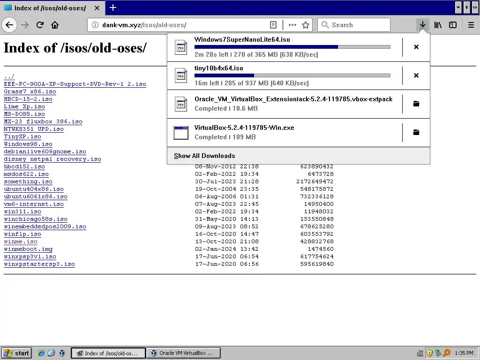Screen dimensions: 480x360
Task: Download winembeddedpos2009.iso
Action: (x=45, y=226)
